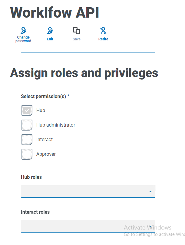Click the Edit pencil icon
Image resolution: width=185 pixels, height=245 pixels.
pyautogui.click(x=50, y=31)
